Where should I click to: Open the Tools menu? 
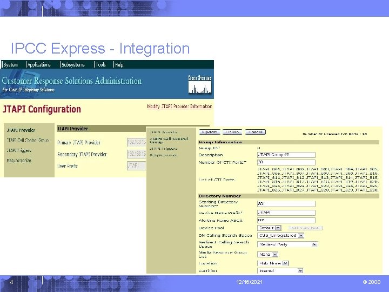[100, 64]
